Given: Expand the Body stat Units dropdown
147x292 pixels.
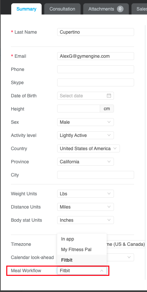Looking at the screenshot, I should click(x=86, y=220).
